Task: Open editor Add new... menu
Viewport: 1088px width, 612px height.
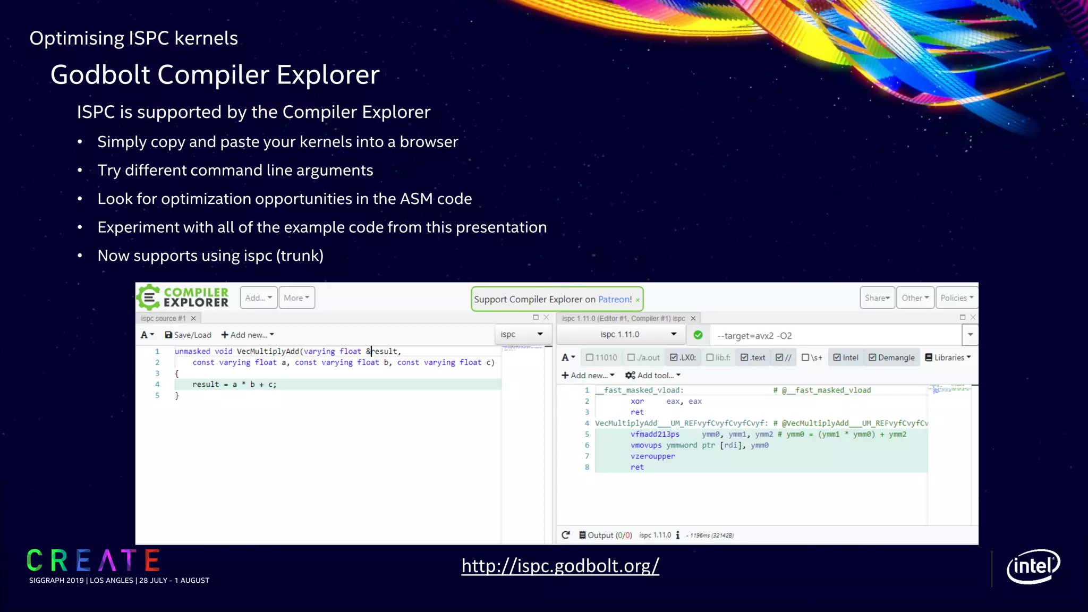Action: click(x=248, y=335)
